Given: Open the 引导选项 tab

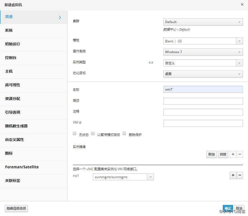Looking at the screenshot, I should 33,113.
